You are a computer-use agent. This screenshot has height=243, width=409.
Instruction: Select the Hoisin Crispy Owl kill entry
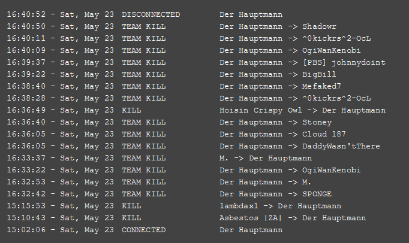coord(196,111)
